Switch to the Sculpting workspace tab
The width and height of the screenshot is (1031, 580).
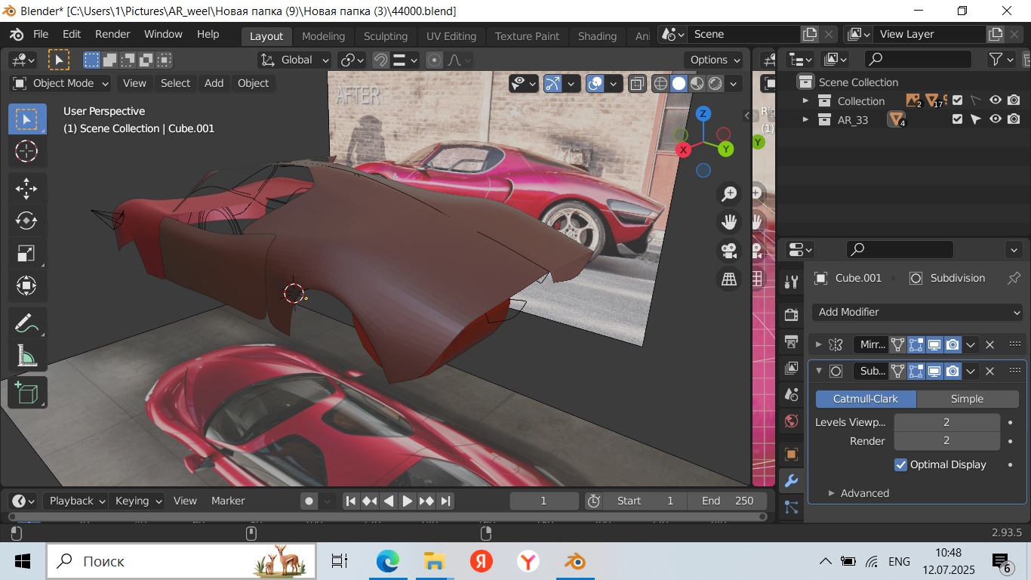tap(385, 36)
